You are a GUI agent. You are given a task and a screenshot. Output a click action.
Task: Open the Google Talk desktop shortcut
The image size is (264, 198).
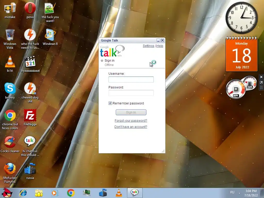click(x=30, y=142)
